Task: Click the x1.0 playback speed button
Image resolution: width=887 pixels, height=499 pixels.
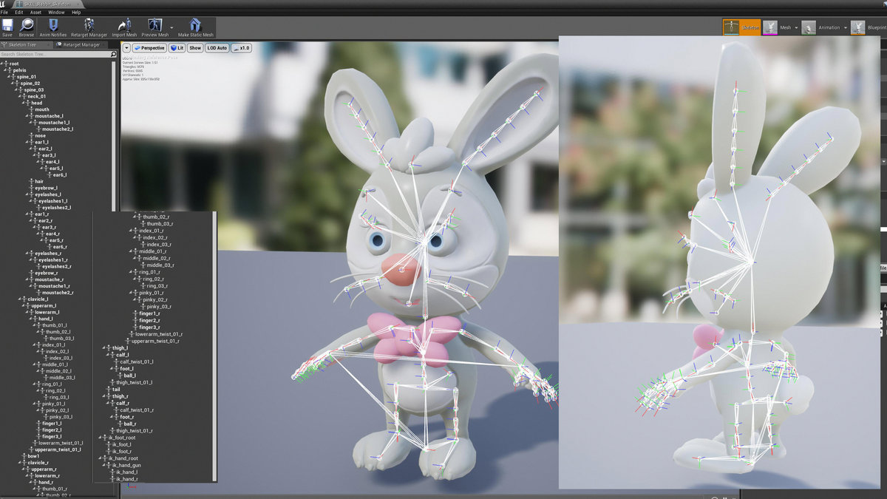Action: pyautogui.click(x=240, y=47)
